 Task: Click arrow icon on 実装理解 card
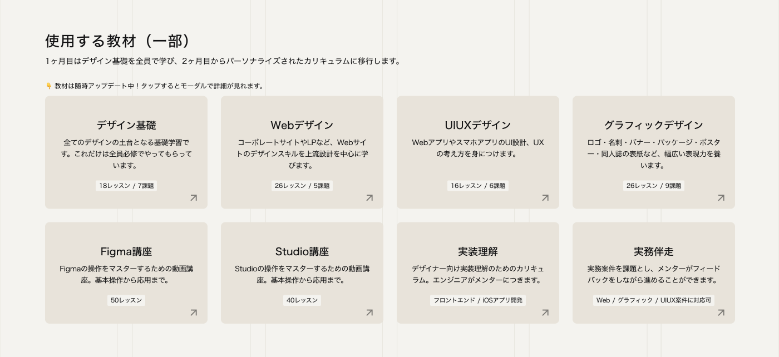pos(545,313)
